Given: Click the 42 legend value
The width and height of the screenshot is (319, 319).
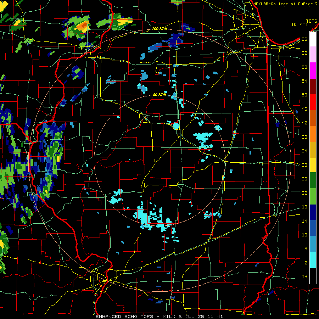Looking at the screenshot, I should tap(304, 123).
